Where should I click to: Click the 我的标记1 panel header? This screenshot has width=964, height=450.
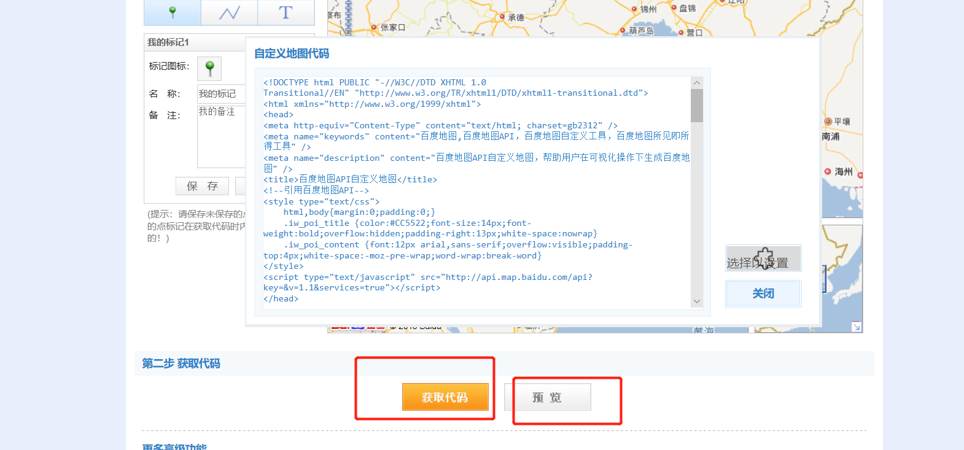pyautogui.click(x=195, y=42)
